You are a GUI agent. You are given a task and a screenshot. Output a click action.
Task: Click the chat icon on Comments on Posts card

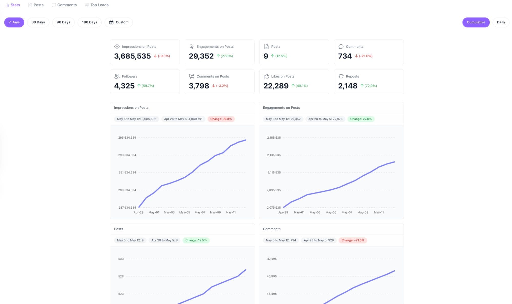[x=192, y=76]
